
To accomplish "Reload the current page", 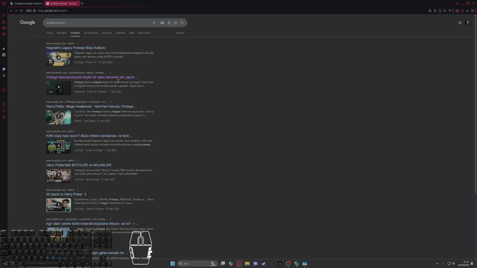I will (21, 11).
